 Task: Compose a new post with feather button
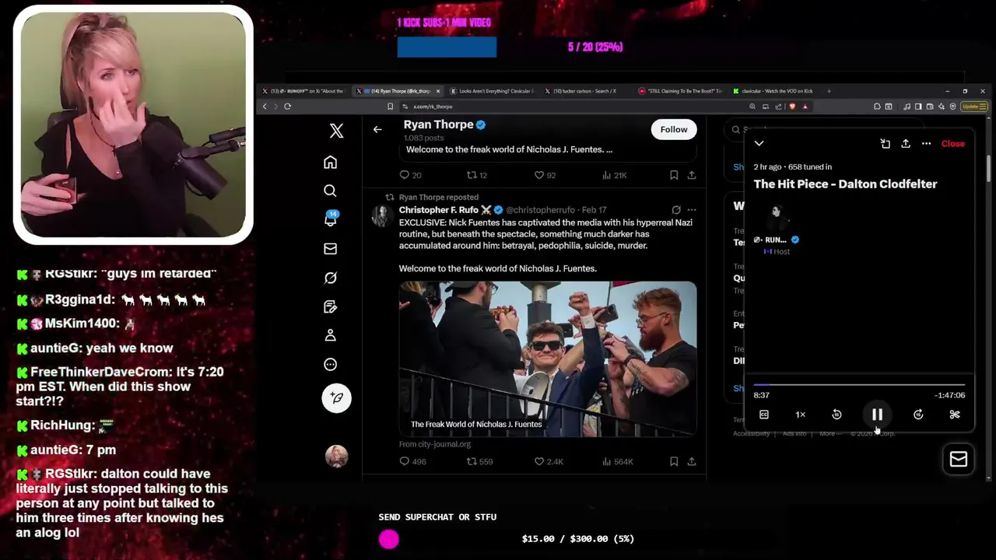[x=337, y=397]
